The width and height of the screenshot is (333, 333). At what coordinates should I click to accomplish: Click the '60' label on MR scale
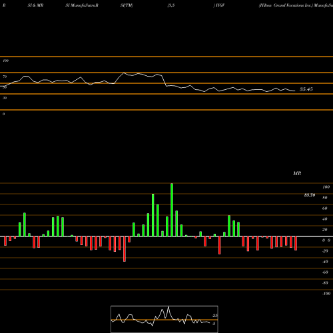tap(325, 208)
